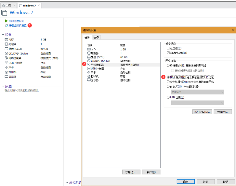
Task: Open the LAN 区段(S)... button
Action: coord(202,112)
